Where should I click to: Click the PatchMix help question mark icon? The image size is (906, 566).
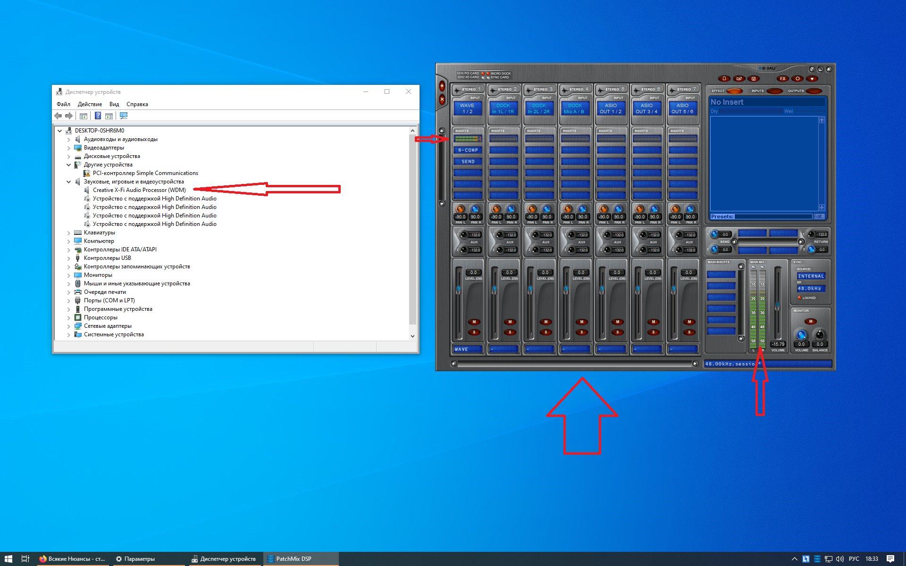[812, 69]
